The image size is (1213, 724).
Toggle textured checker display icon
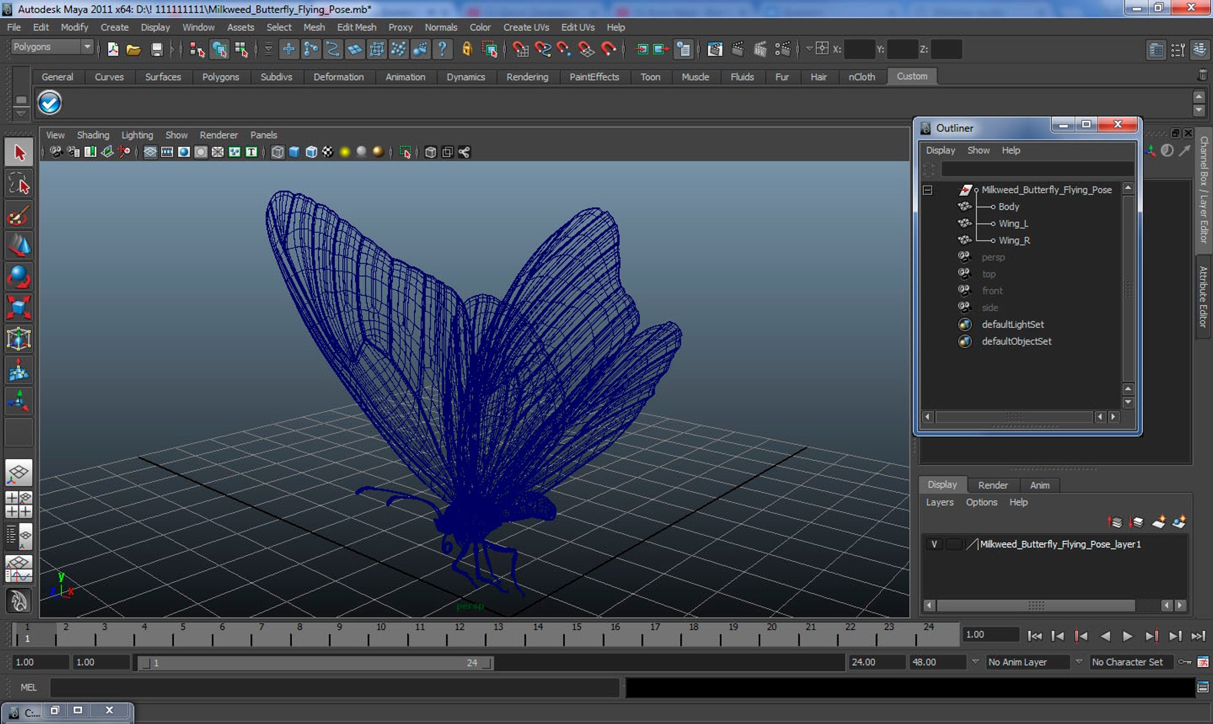(327, 152)
